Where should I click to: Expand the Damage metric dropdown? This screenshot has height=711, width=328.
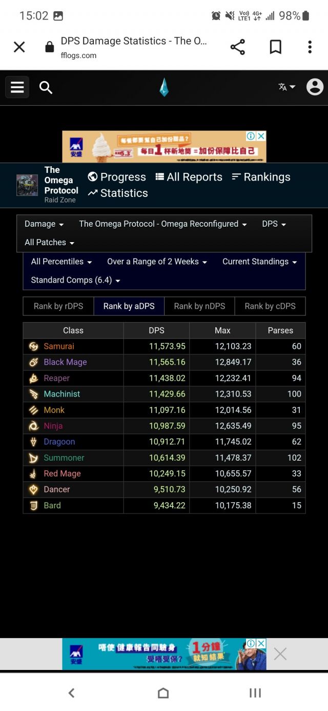point(44,224)
